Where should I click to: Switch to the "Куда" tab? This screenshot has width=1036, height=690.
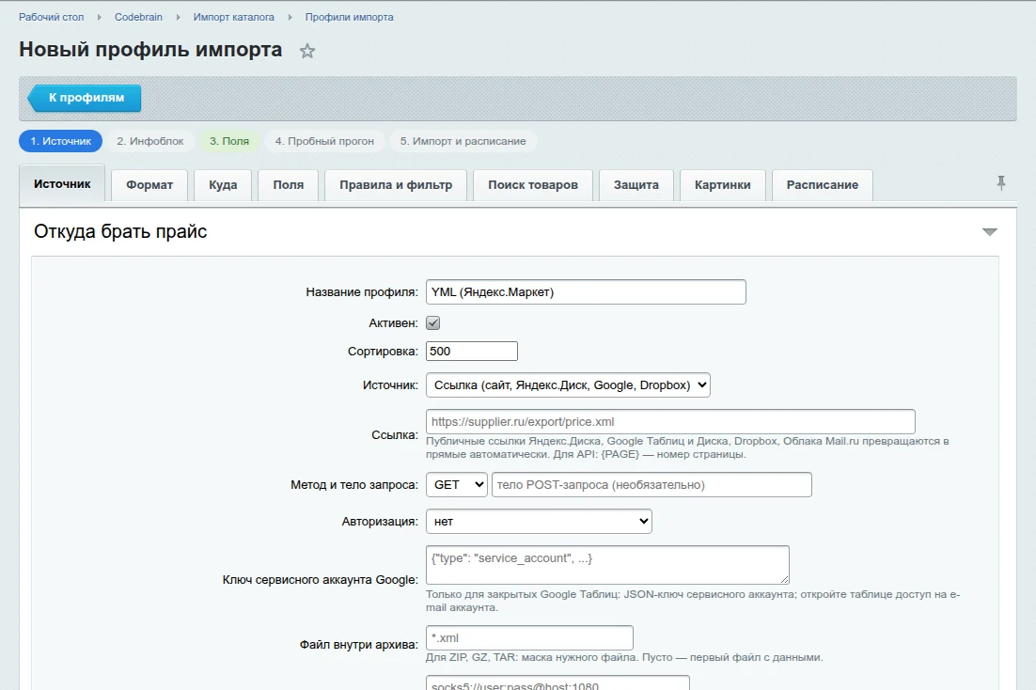(x=223, y=185)
